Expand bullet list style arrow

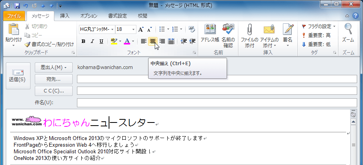168,29
